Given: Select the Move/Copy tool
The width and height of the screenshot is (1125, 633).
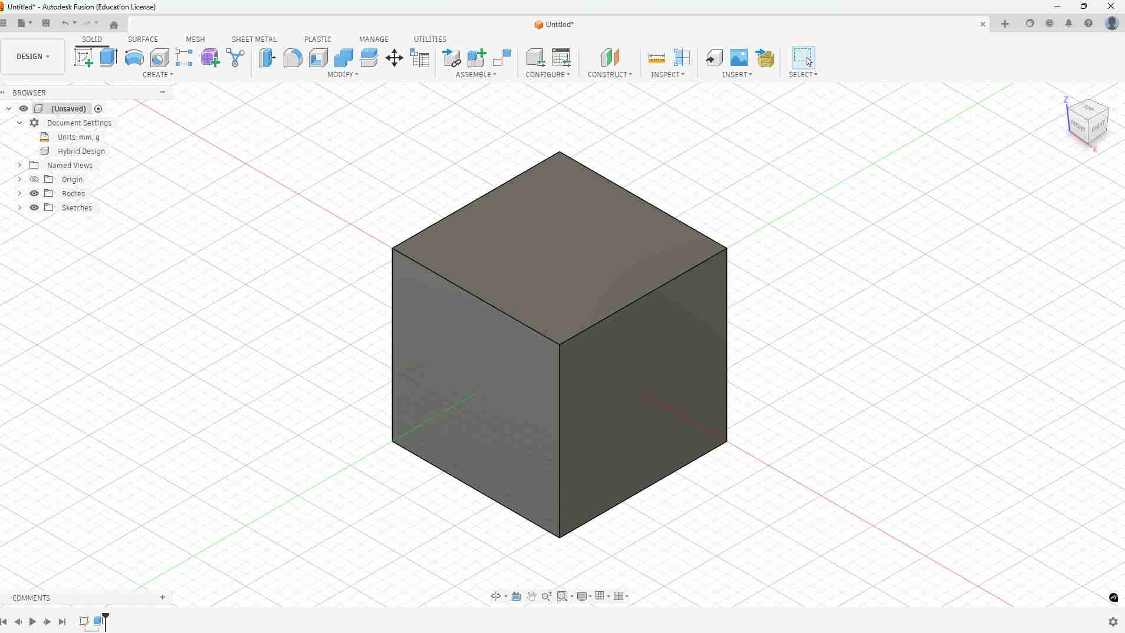Looking at the screenshot, I should coord(394,58).
